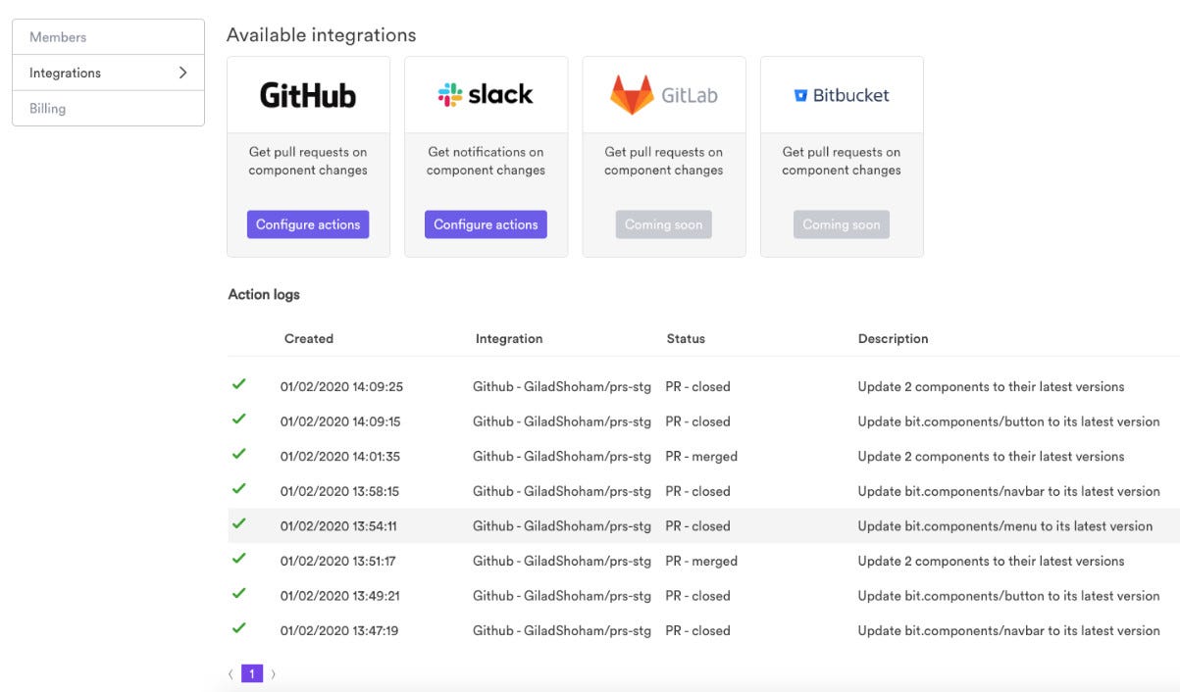The width and height of the screenshot is (1180, 692).
Task: Click the right pagination arrow
Action: click(273, 673)
